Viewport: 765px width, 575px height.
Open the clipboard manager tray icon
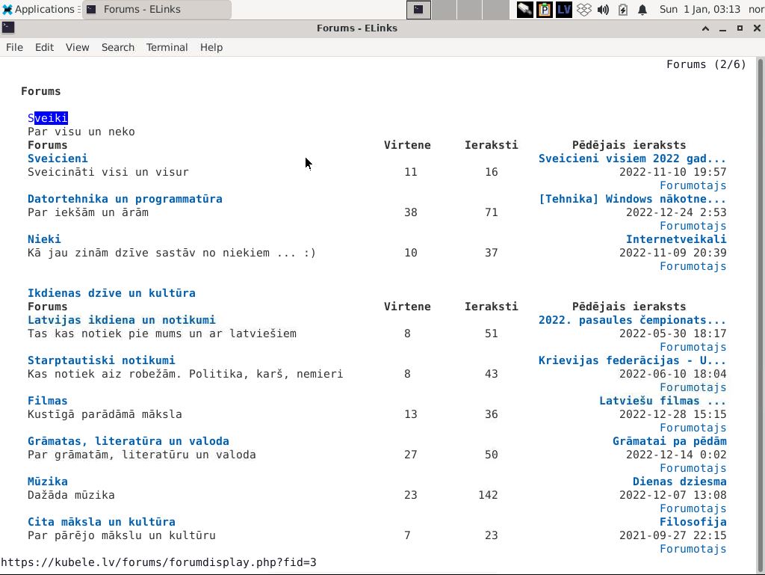pyautogui.click(x=545, y=10)
